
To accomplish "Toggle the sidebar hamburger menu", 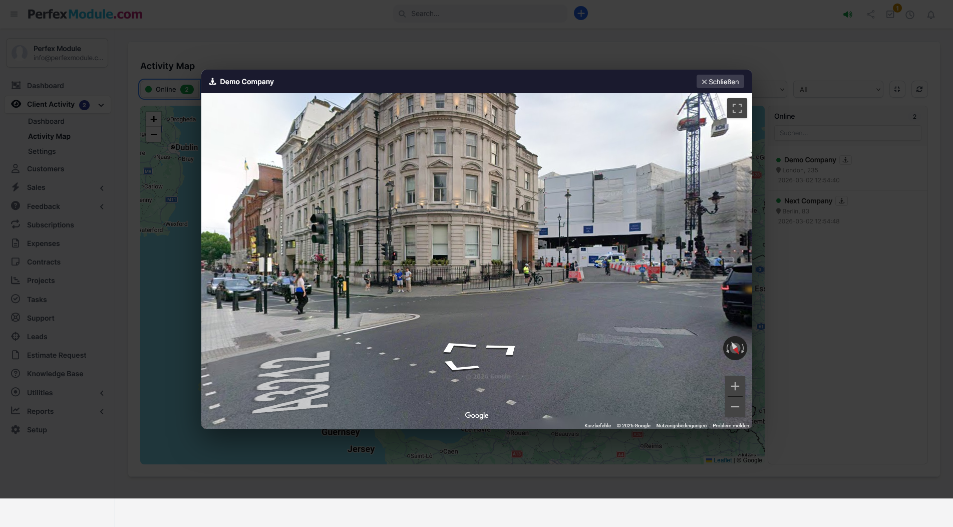I will coord(14,14).
